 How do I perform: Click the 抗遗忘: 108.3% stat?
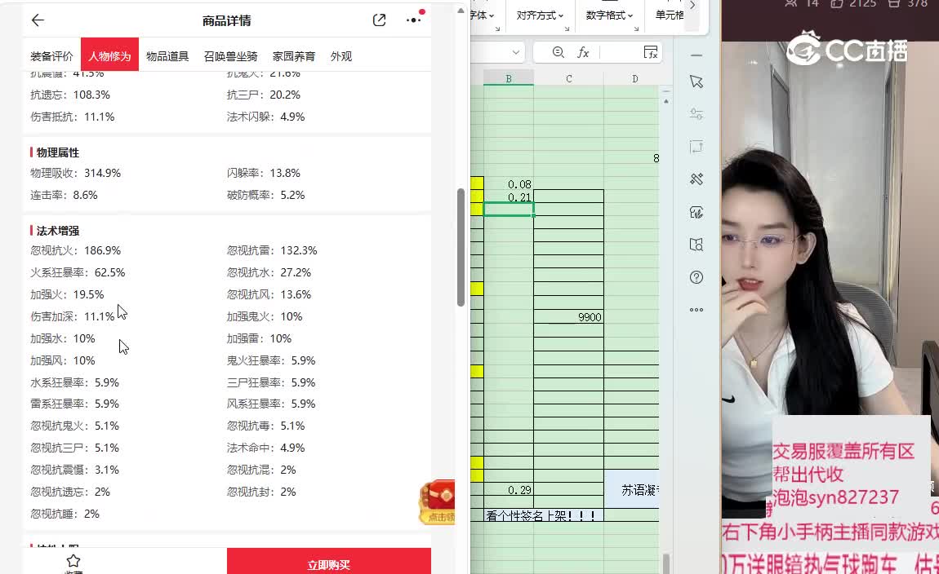pyautogui.click(x=70, y=95)
